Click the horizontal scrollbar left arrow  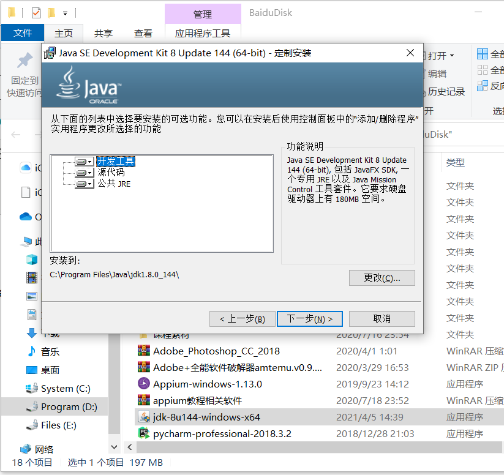pos(130,447)
